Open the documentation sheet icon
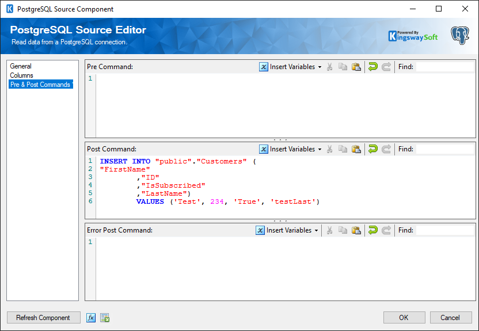The height and width of the screenshot is (331, 479). [105, 318]
